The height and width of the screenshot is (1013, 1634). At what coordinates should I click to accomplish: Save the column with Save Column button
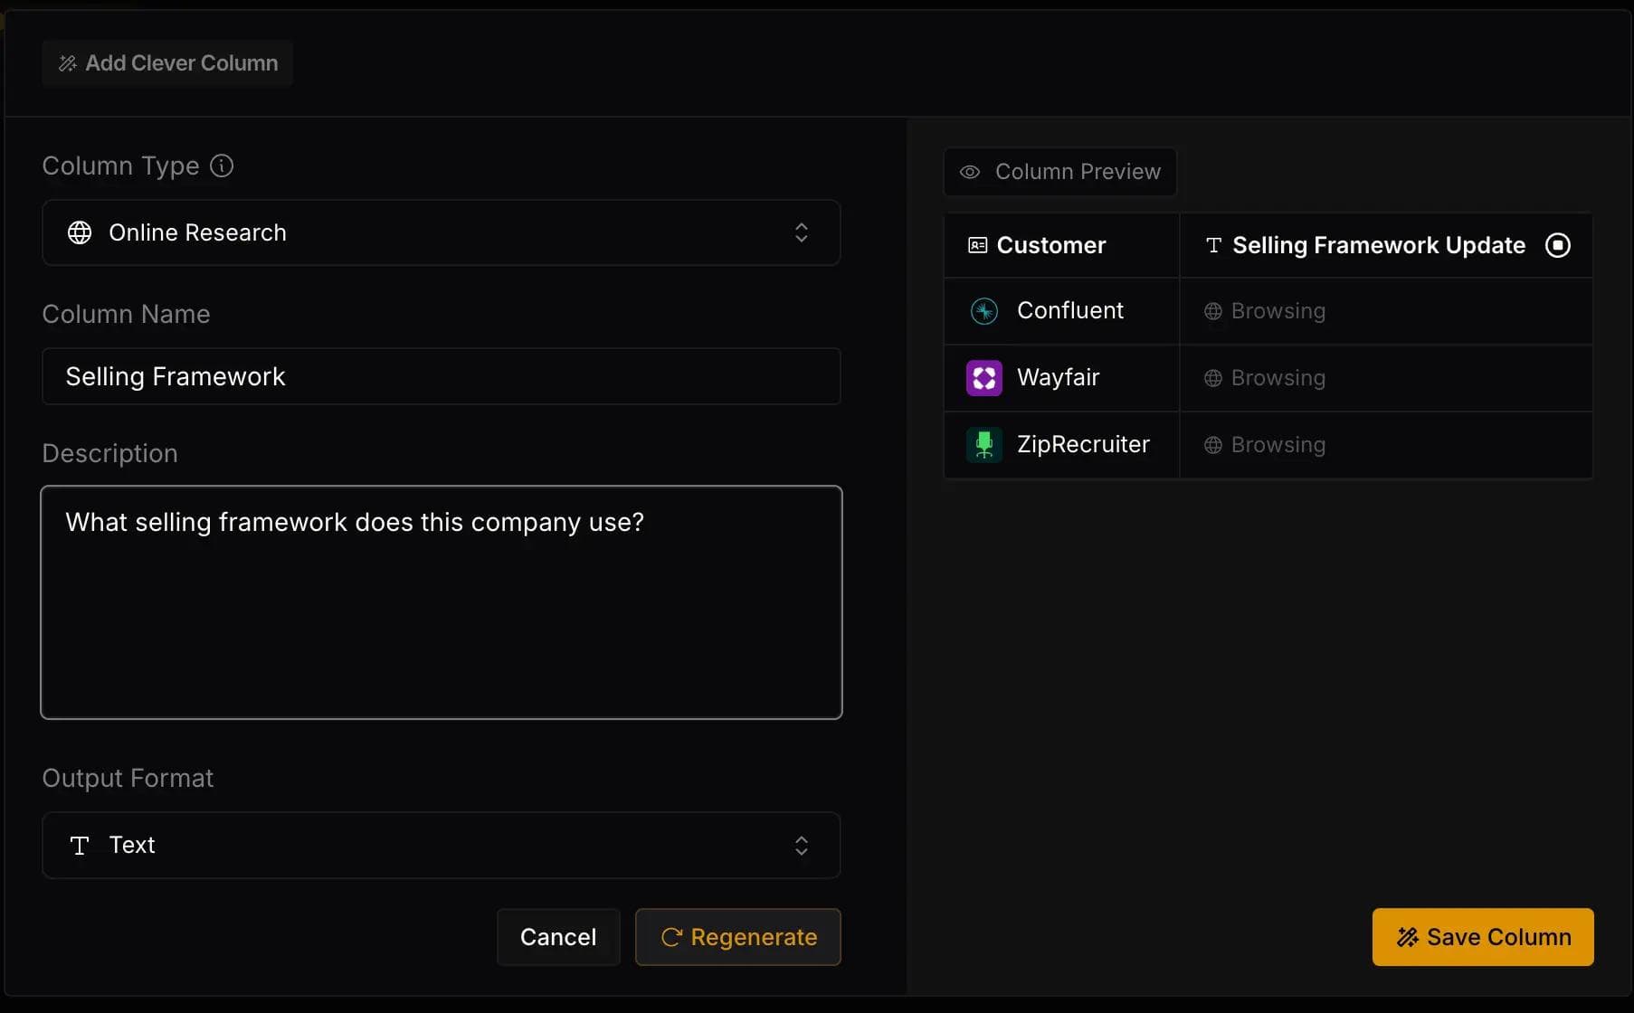[1482, 937]
